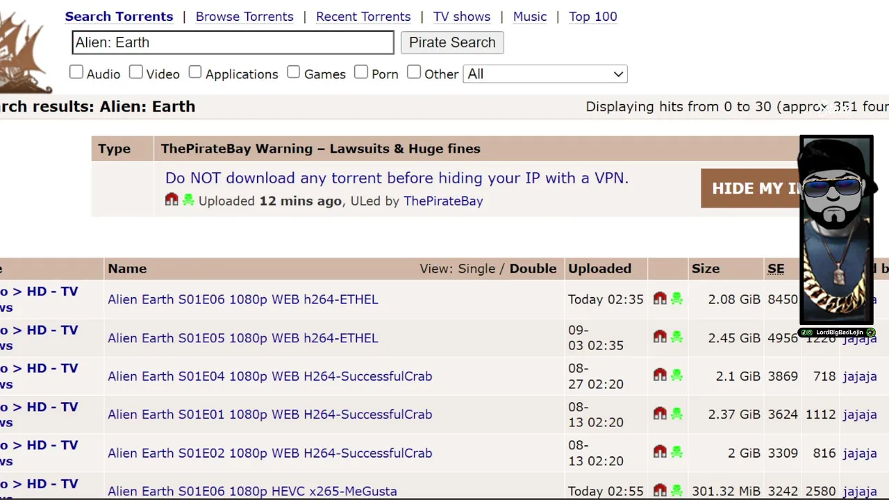Open Alien Earth S01E02 SuccessfulCrab torrent
Viewport: 889px width, 500px height.
tap(270, 453)
